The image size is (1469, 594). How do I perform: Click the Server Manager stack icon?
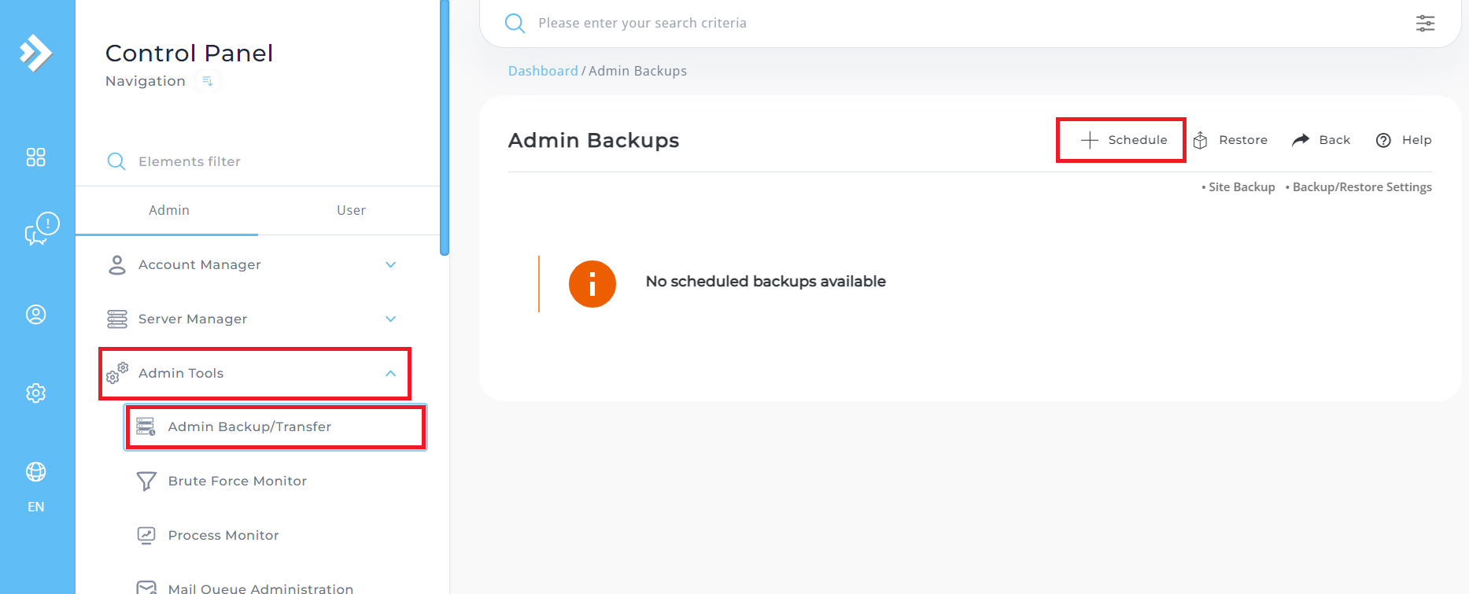point(116,319)
